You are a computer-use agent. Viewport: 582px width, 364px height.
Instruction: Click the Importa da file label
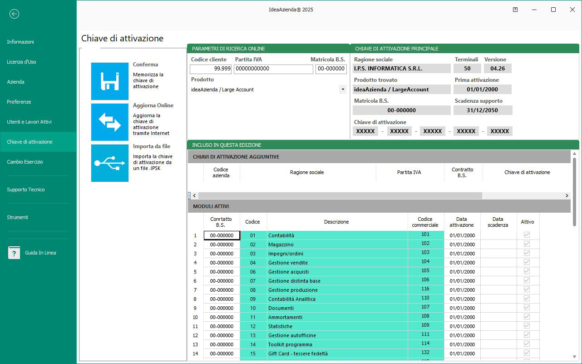click(152, 146)
